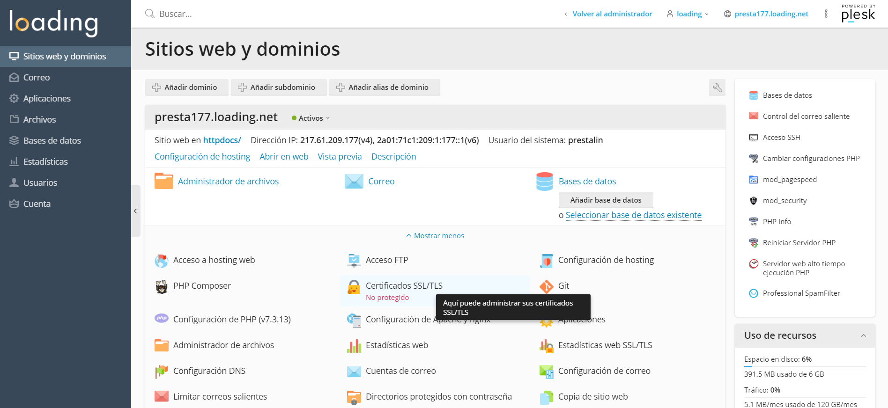This screenshot has height=408, width=888.
Task: Select Sitios web y dominios in sidebar
Action: [x=66, y=56]
